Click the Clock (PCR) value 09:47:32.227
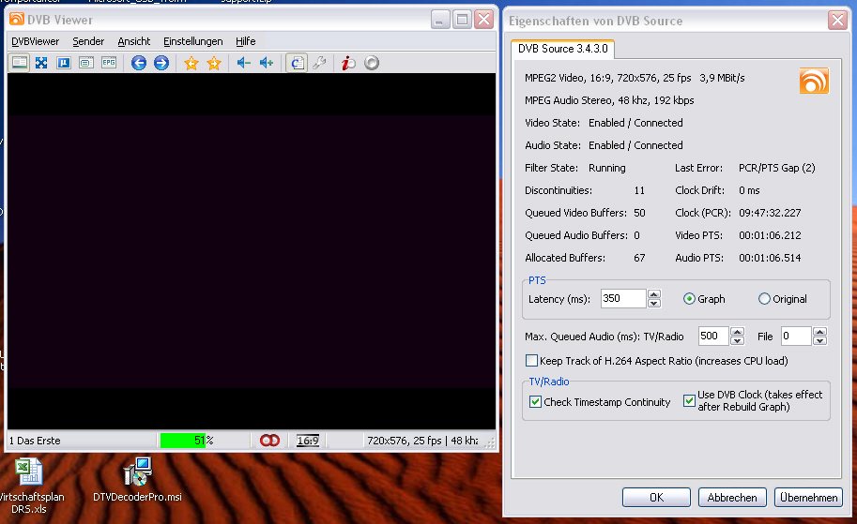857x524 pixels. point(770,213)
